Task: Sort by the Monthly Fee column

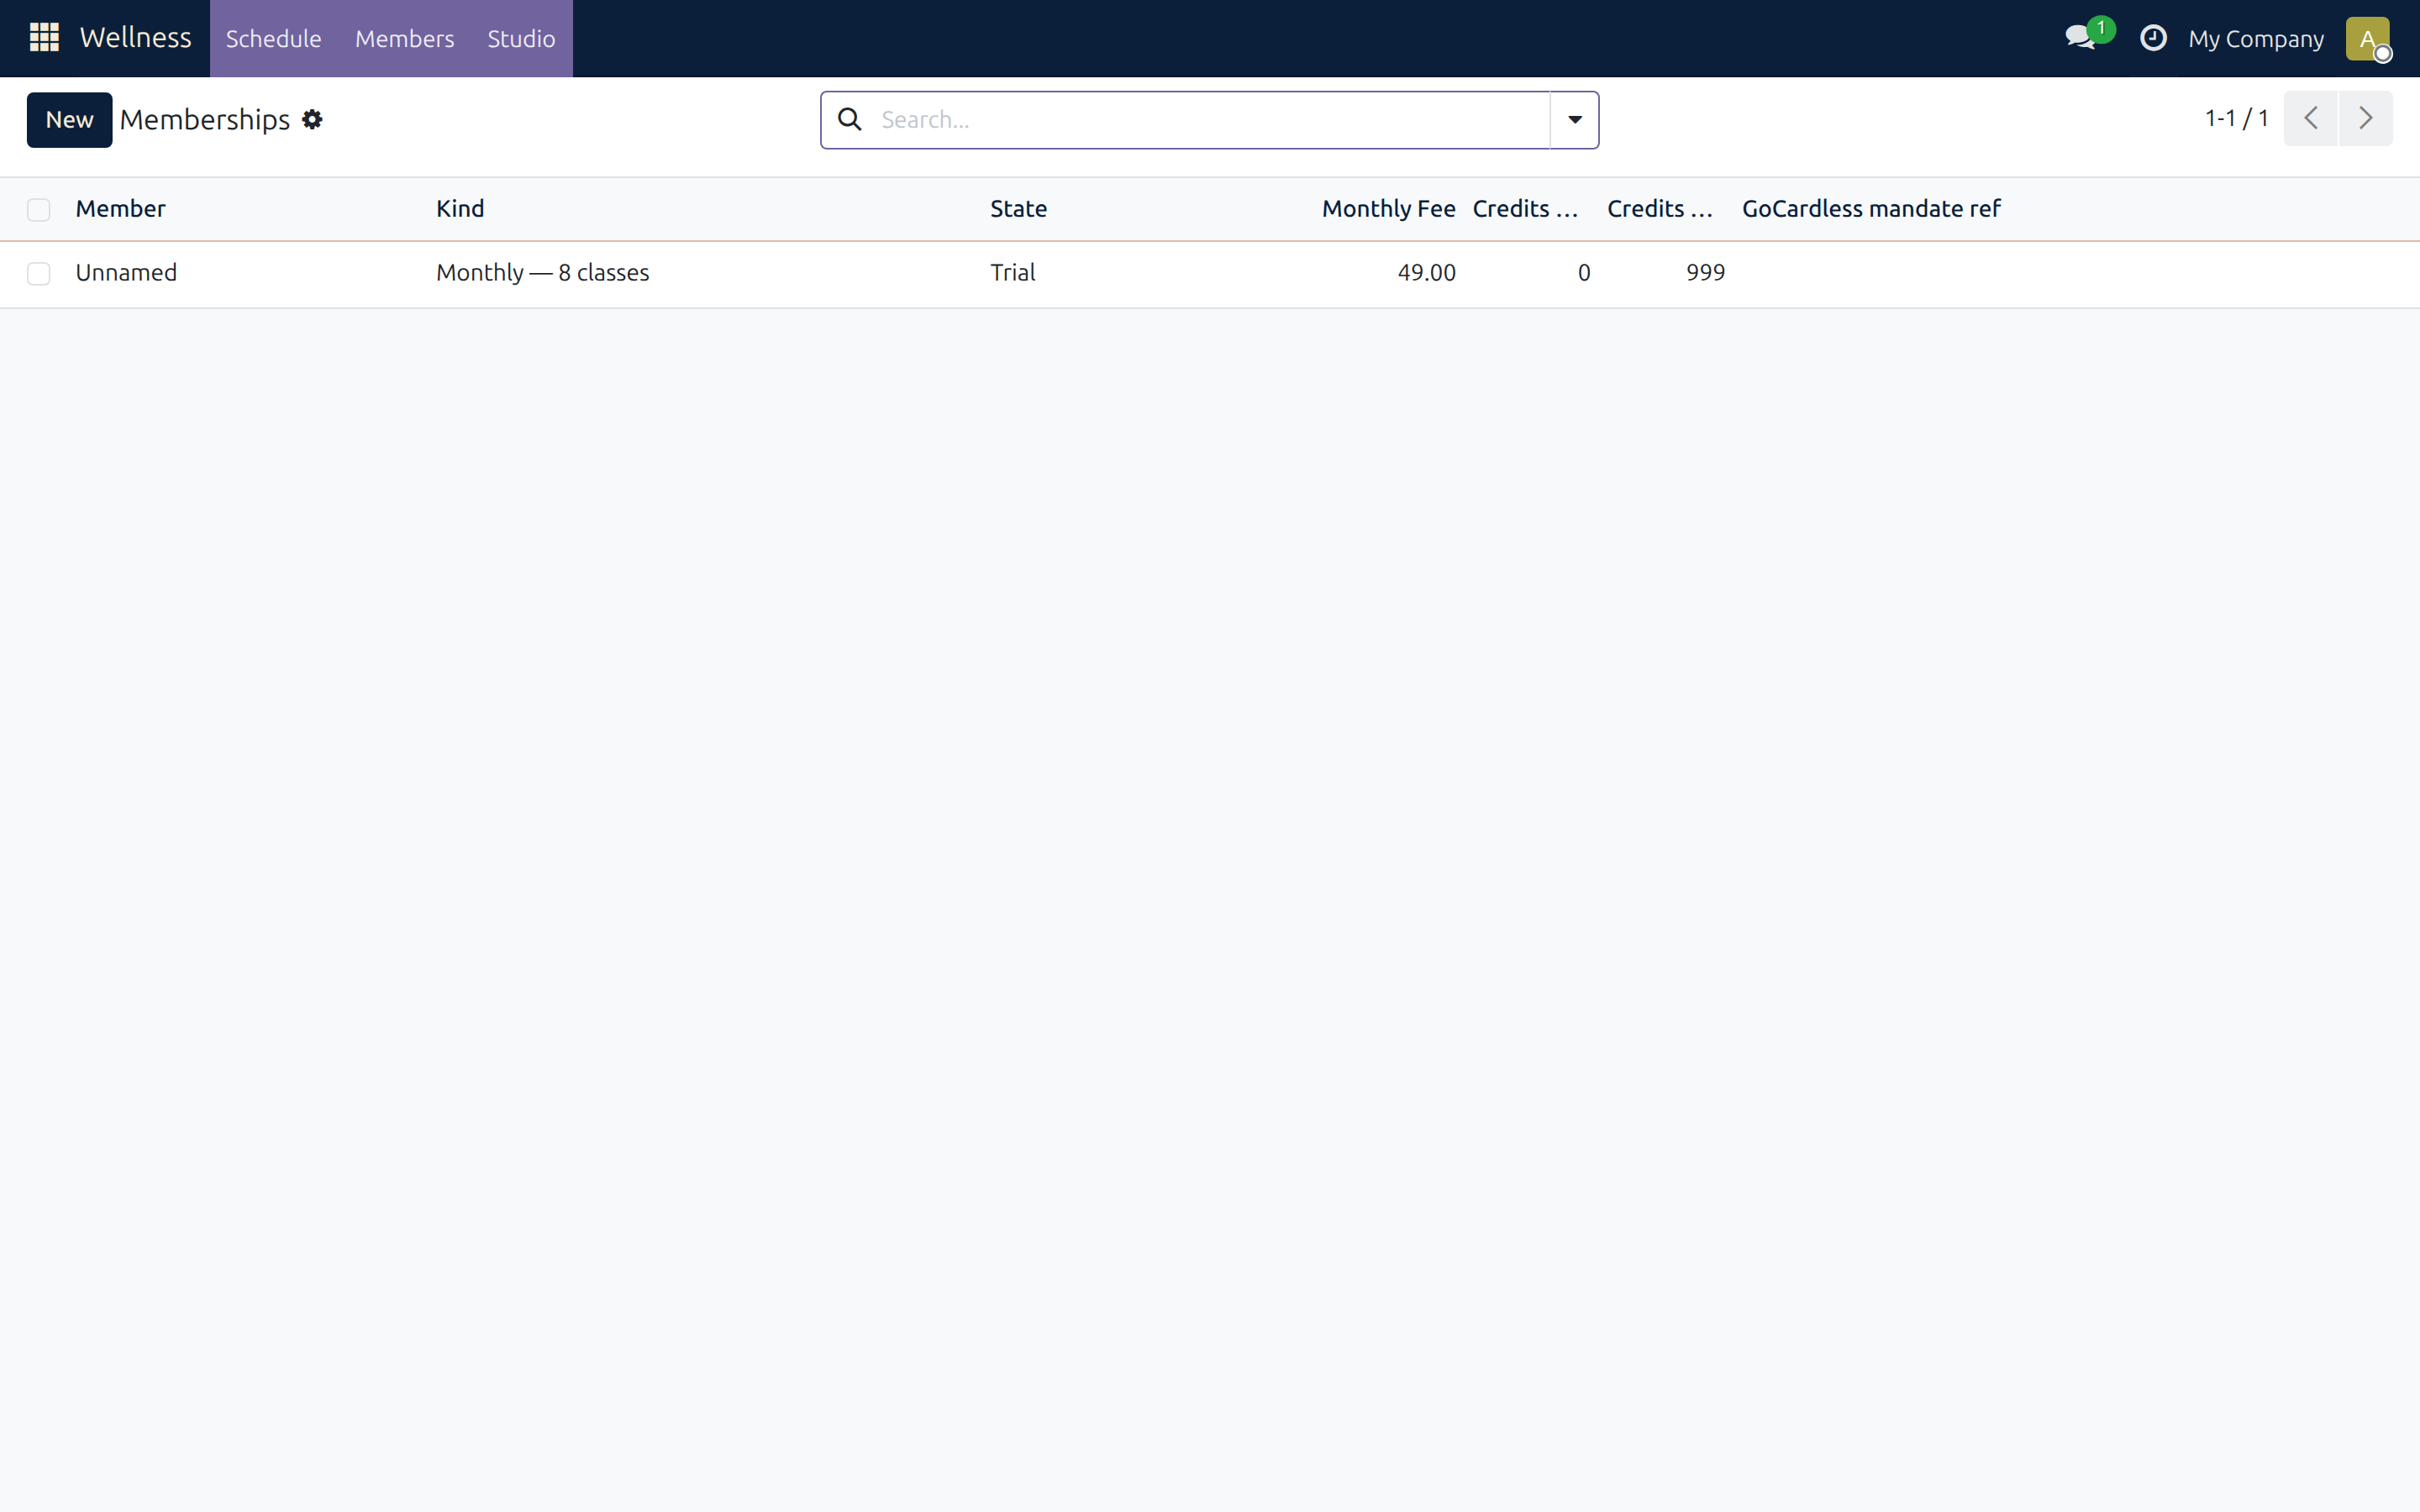Action: (1388, 209)
